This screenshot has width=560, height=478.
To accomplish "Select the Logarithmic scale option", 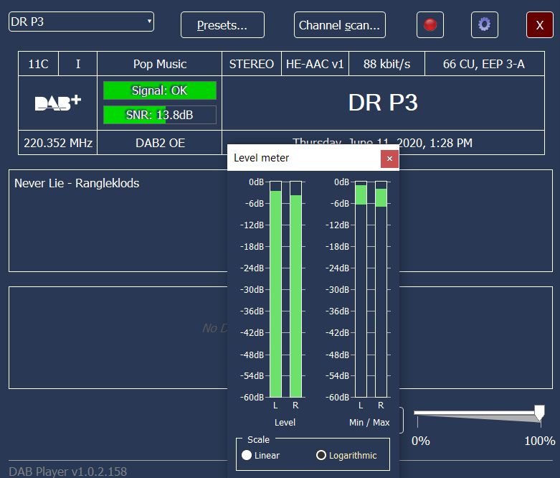I will [x=321, y=455].
